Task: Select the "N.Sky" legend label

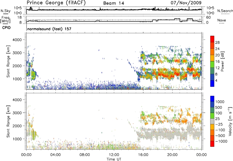Action: click(x=6, y=11)
